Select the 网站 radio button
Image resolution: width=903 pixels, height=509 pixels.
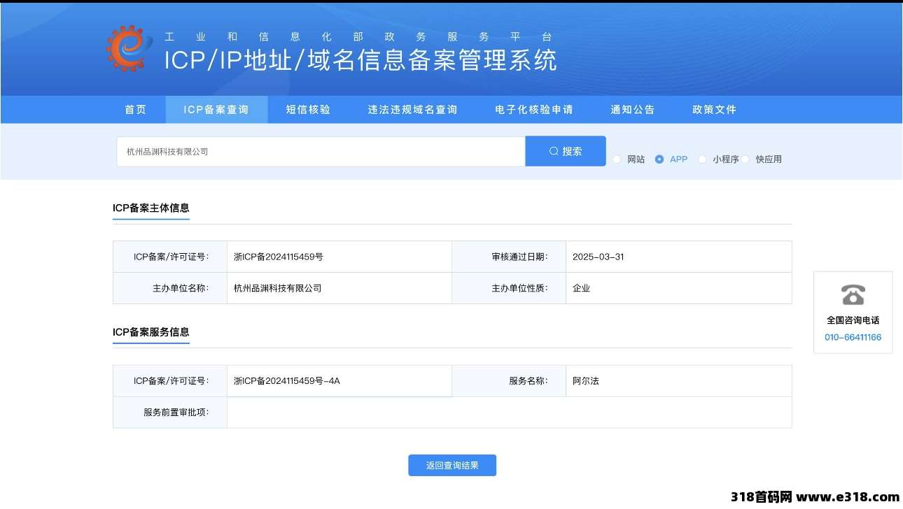(617, 159)
